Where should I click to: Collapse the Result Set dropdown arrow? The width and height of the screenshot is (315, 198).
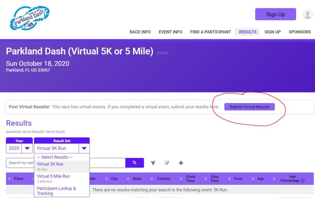(84, 148)
